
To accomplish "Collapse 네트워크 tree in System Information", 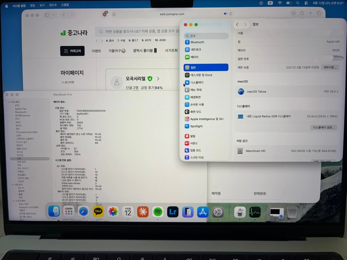I will click(x=13, y=185).
